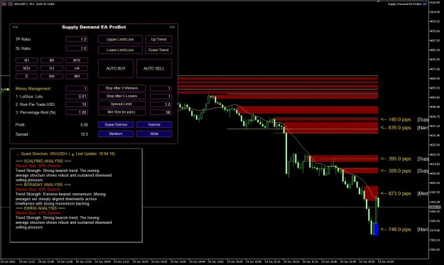Click the Percentage Risk (%) field
Image resolution: width=444 pixels, height=265 pixels.
(x=77, y=112)
